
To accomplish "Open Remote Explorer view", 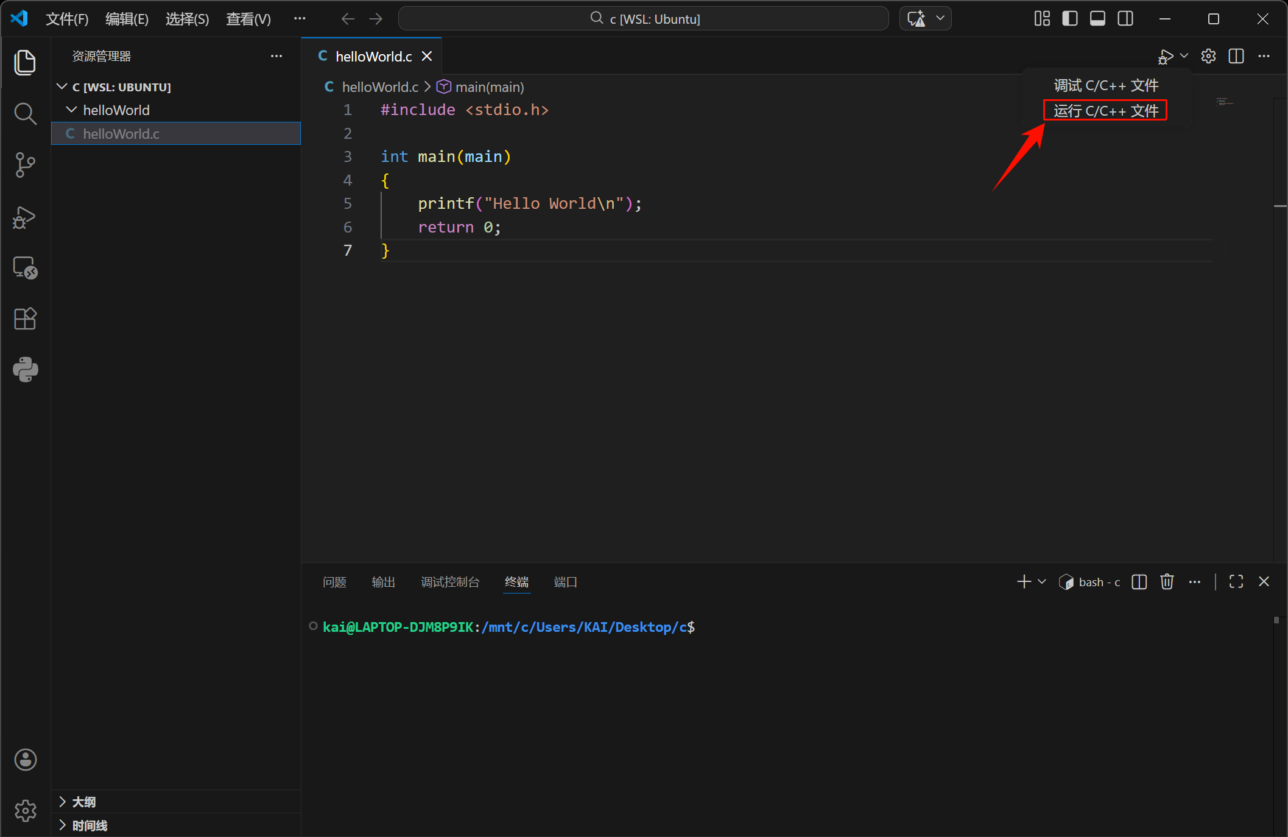I will pyautogui.click(x=25, y=268).
